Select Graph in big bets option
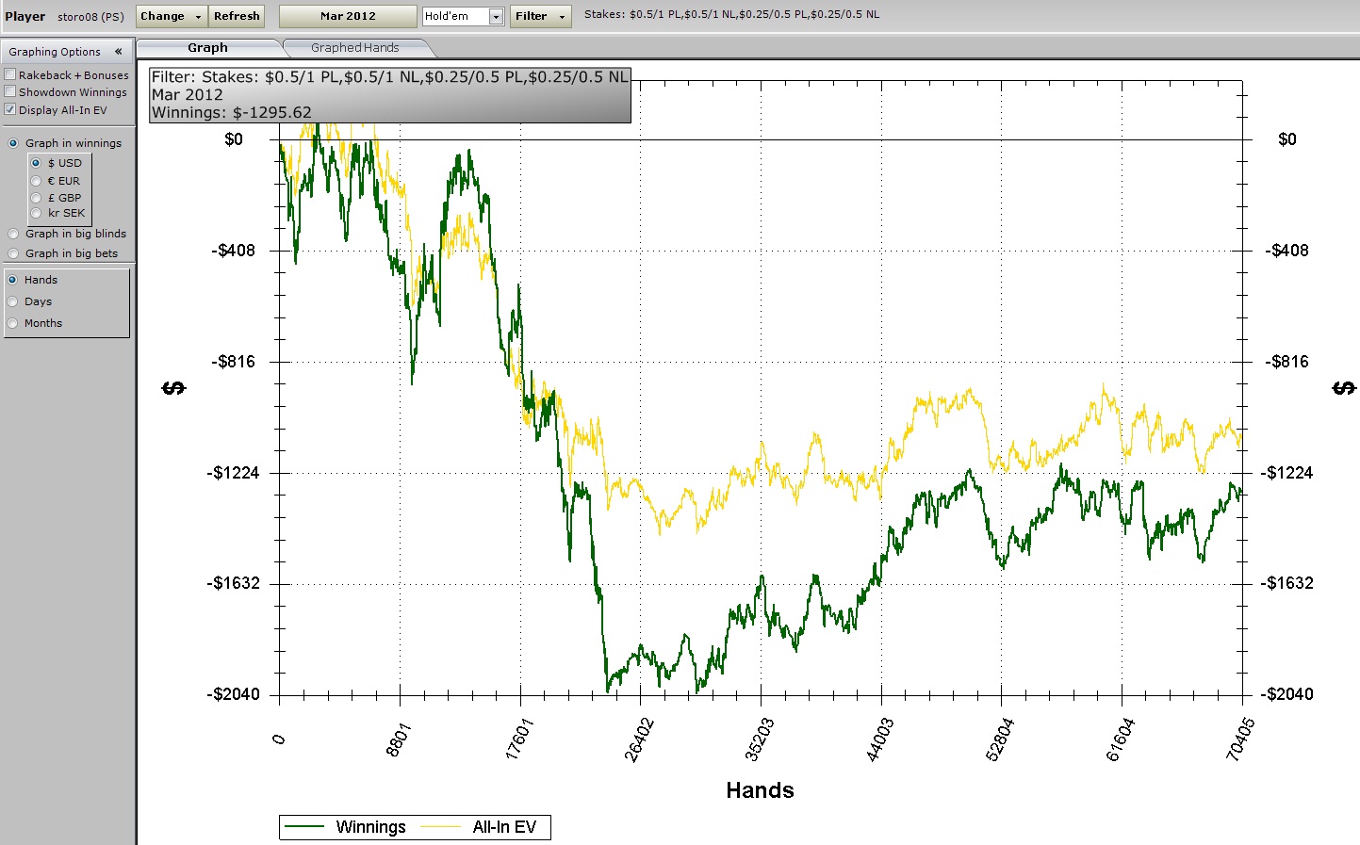The image size is (1360, 845). pos(13,253)
